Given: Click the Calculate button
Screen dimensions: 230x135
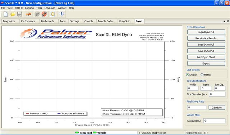Looking at the screenshot, I should click(x=217, y=108).
